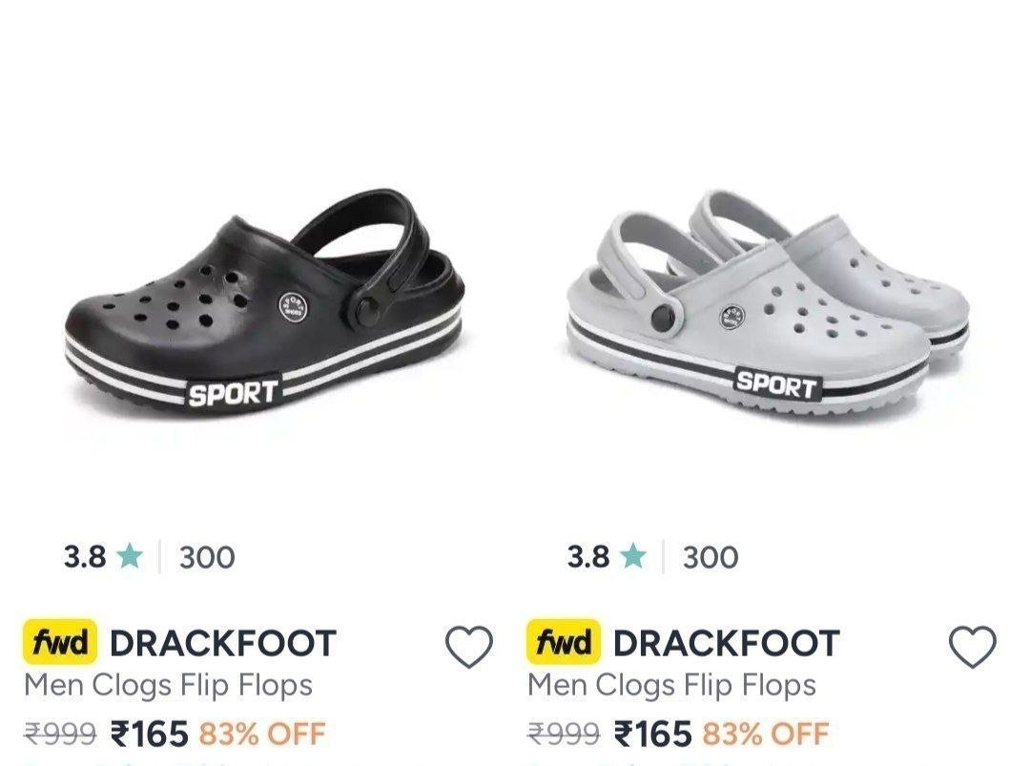Click the 83% OFF label on left product
Screen dimensions: 1030x766
[x=262, y=734]
